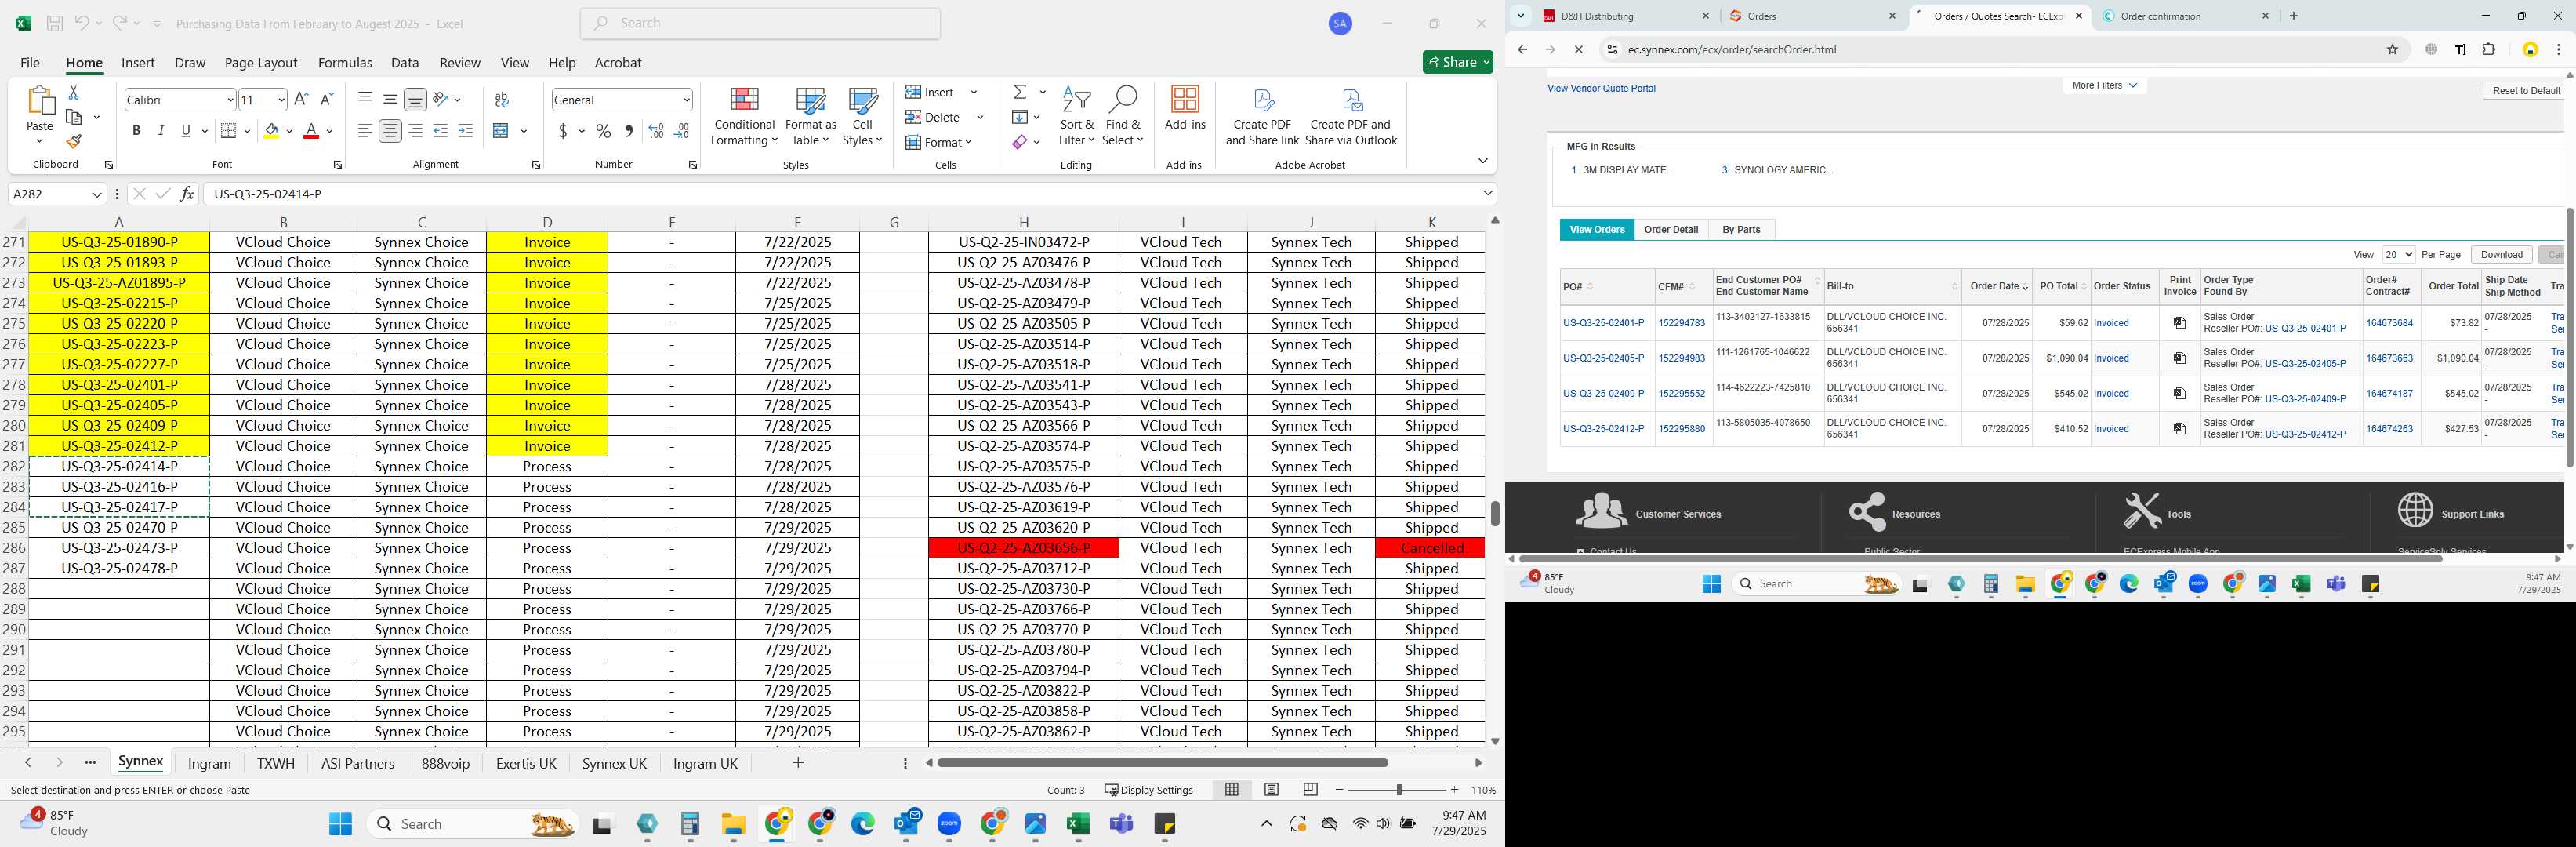Open the font name Calibri dropdown
This screenshot has width=2576, height=847.
coord(230,100)
